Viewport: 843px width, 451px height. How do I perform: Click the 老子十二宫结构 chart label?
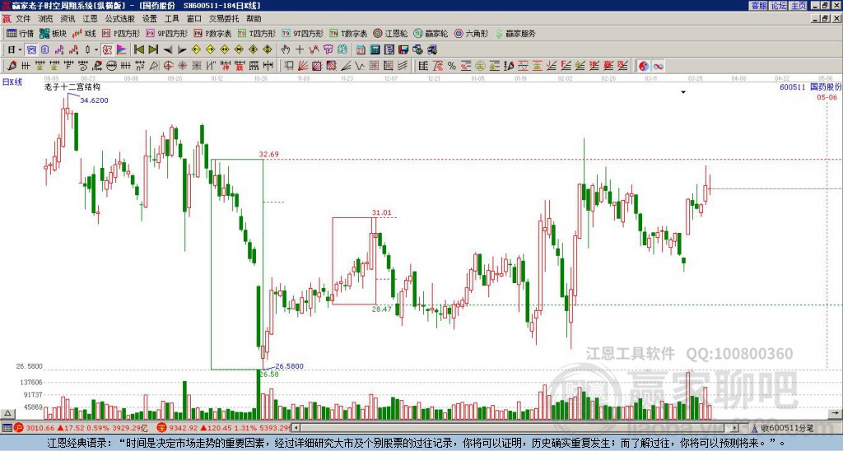(x=72, y=87)
